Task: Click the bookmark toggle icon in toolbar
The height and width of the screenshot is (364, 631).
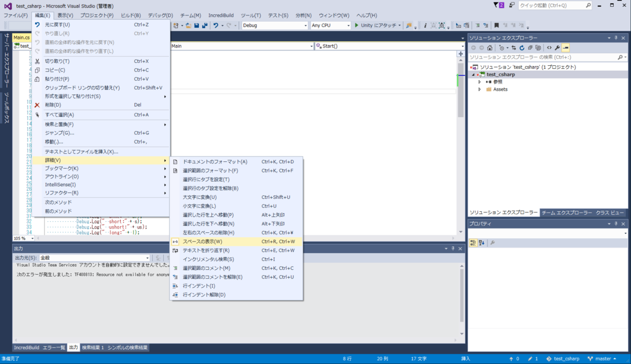Action: [496, 25]
